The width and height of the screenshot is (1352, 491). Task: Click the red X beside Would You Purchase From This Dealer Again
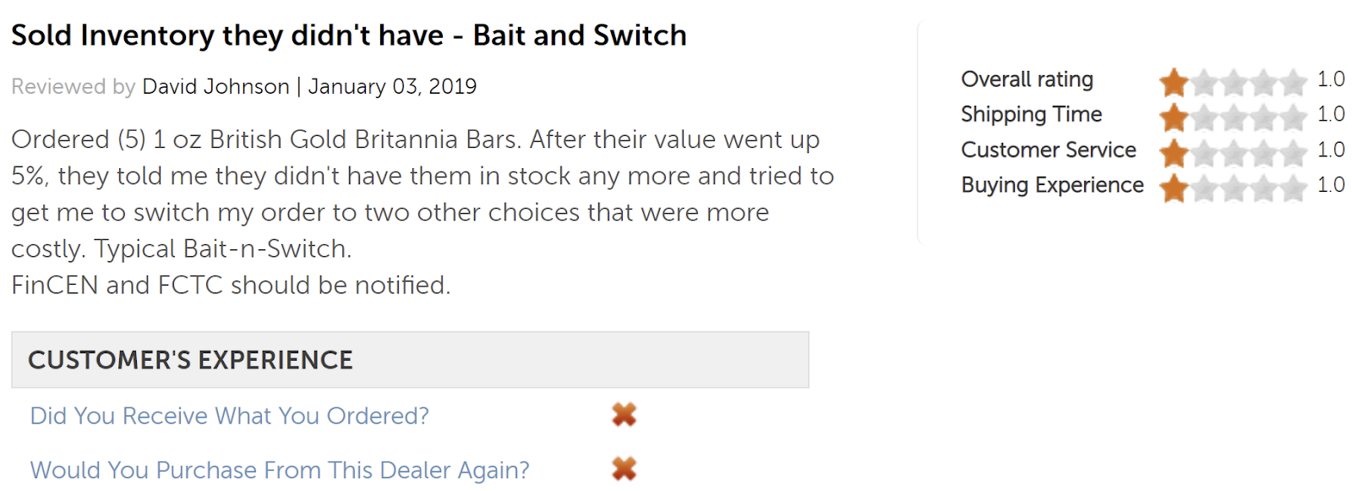624,468
